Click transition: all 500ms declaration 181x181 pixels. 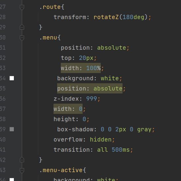click(x=93, y=150)
